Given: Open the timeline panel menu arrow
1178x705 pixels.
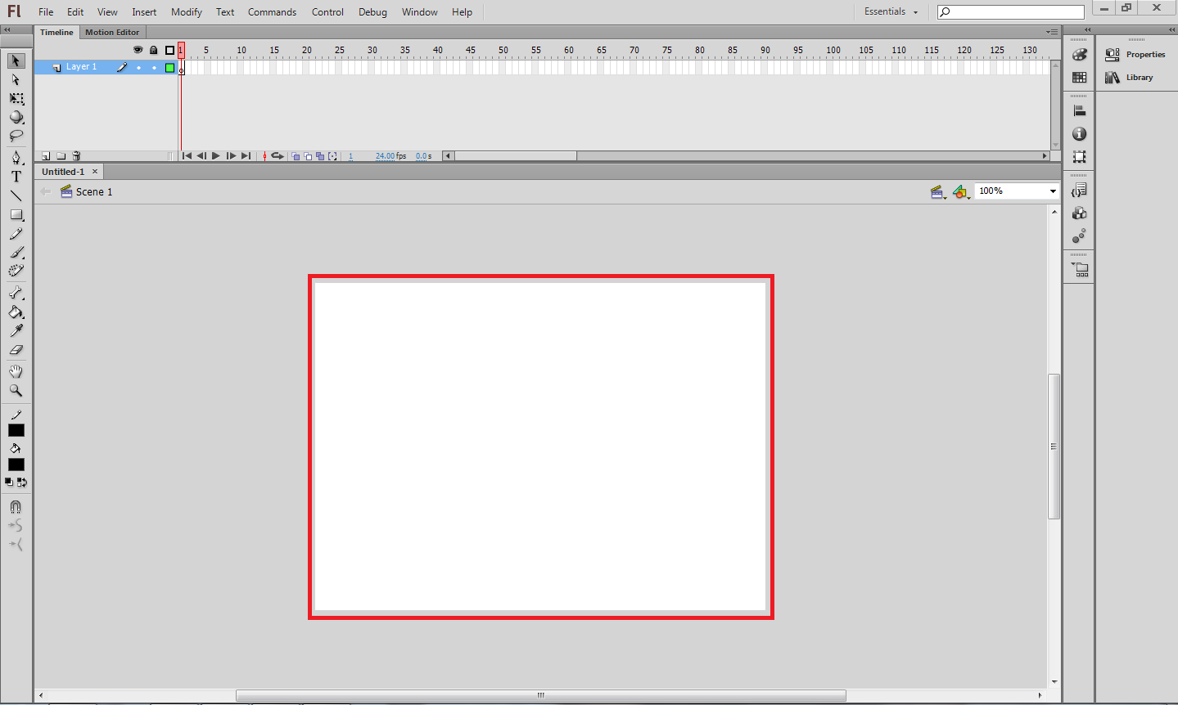Looking at the screenshot, I should click(x=1050, y=32).
